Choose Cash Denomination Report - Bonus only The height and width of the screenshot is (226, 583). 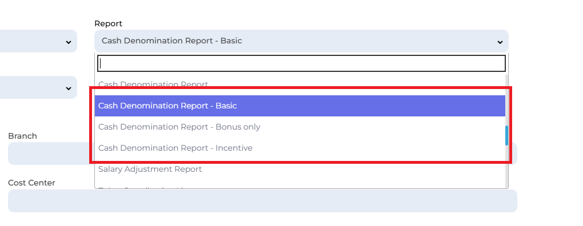pos(300,127)
